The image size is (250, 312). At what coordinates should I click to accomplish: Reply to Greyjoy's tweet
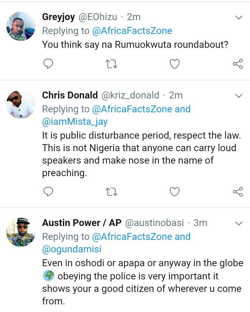48,64
